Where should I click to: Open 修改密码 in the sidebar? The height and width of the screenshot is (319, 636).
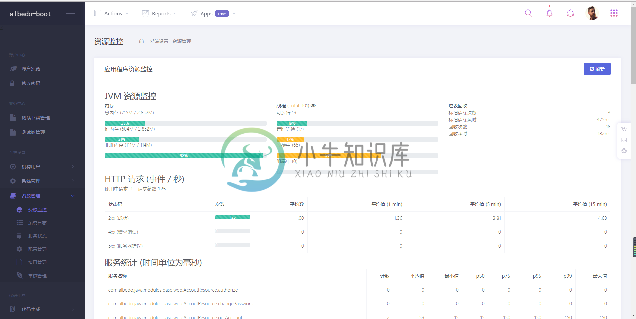tap(42, 83)
